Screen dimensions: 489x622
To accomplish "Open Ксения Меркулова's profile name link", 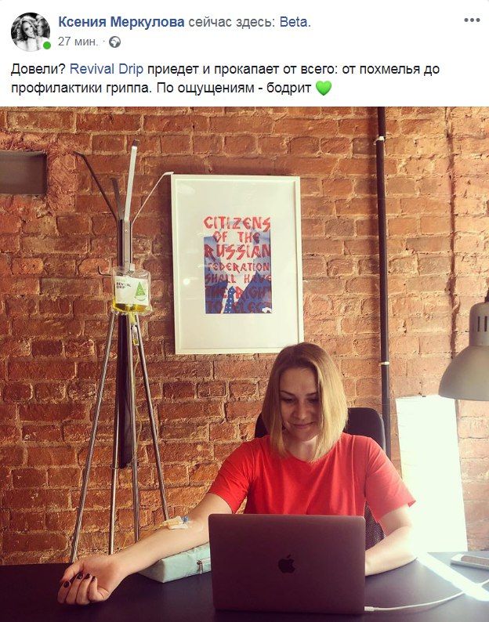I will (121, 22).
